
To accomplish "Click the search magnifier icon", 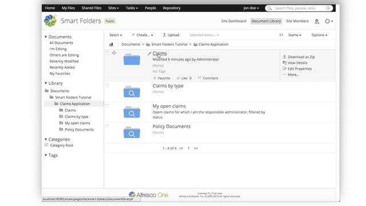I will point(270,8).
